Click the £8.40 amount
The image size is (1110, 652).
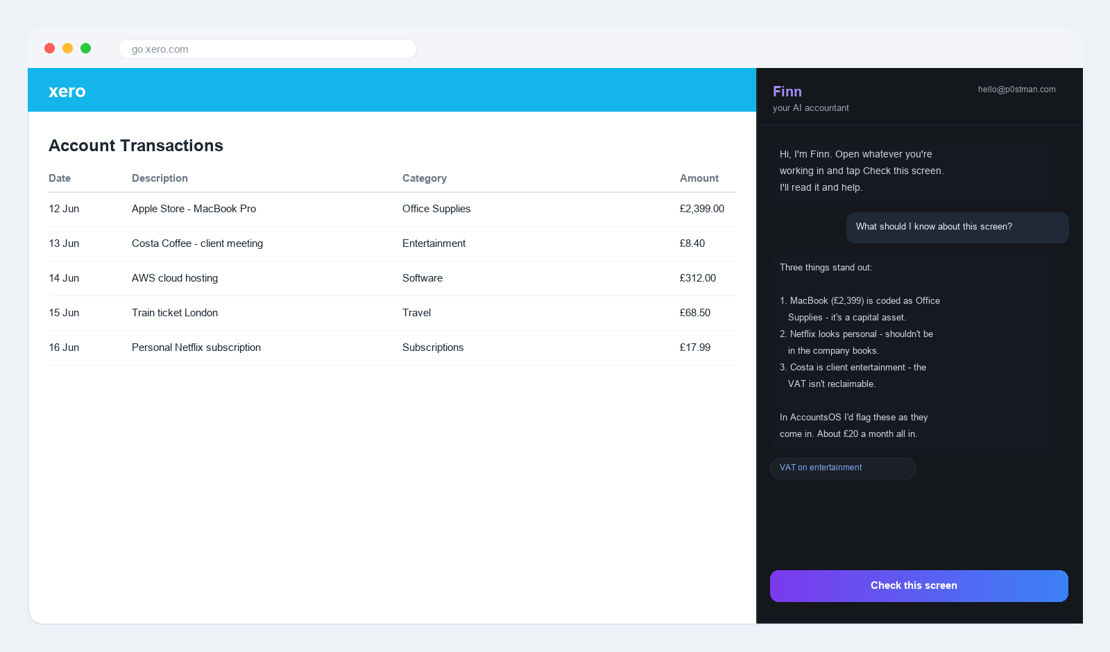[692, 243]
